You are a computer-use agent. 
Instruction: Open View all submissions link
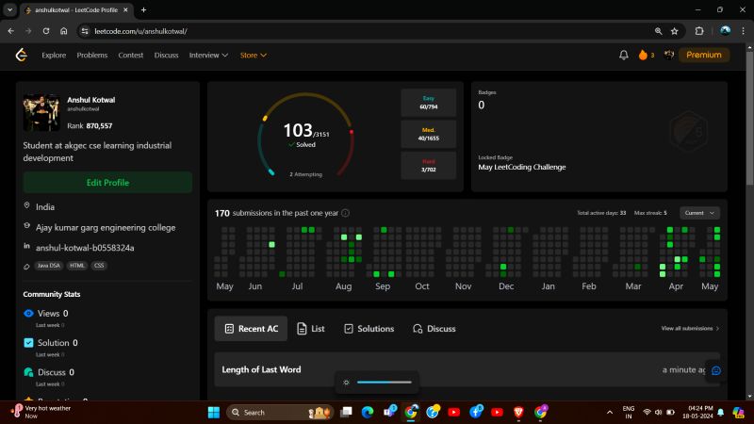(690, 328)
